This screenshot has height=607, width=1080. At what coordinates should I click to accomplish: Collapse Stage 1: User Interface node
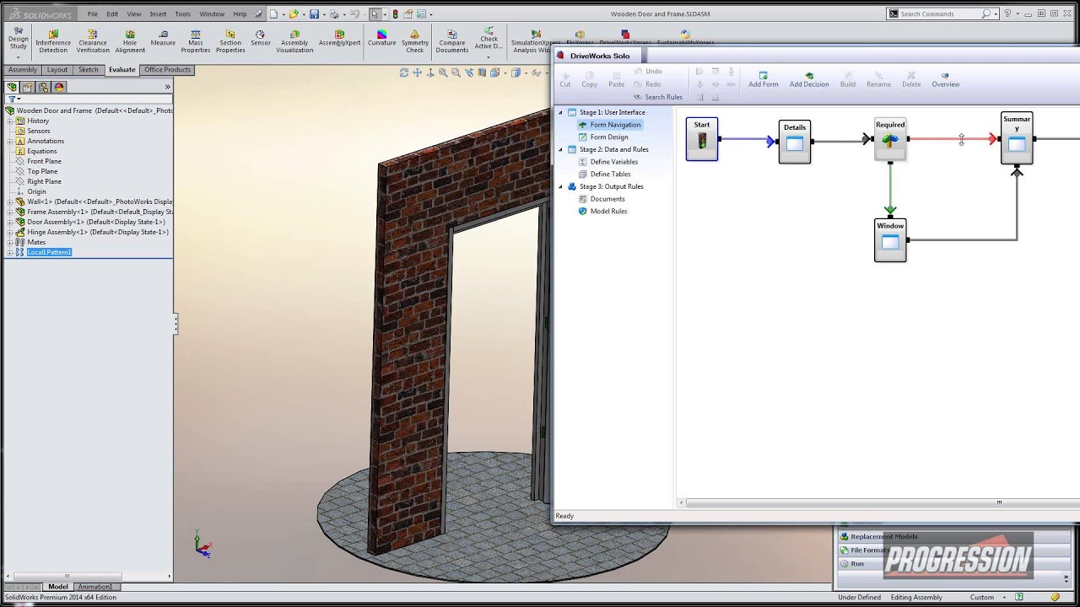[560, 112]
